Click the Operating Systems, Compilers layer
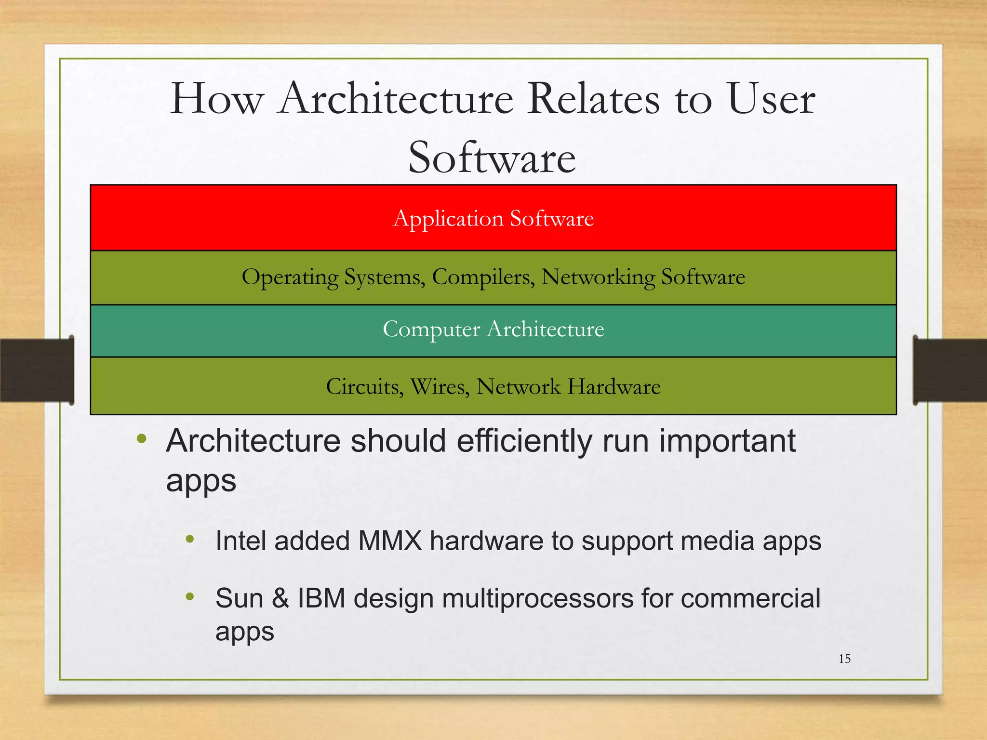Image resolution: width=987 pixels, height=740 pixels. (x=493, y=277)
